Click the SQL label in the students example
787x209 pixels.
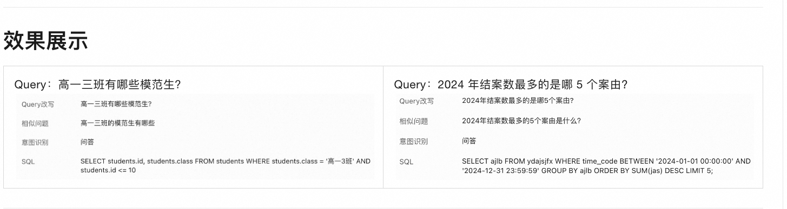[28, 162]
